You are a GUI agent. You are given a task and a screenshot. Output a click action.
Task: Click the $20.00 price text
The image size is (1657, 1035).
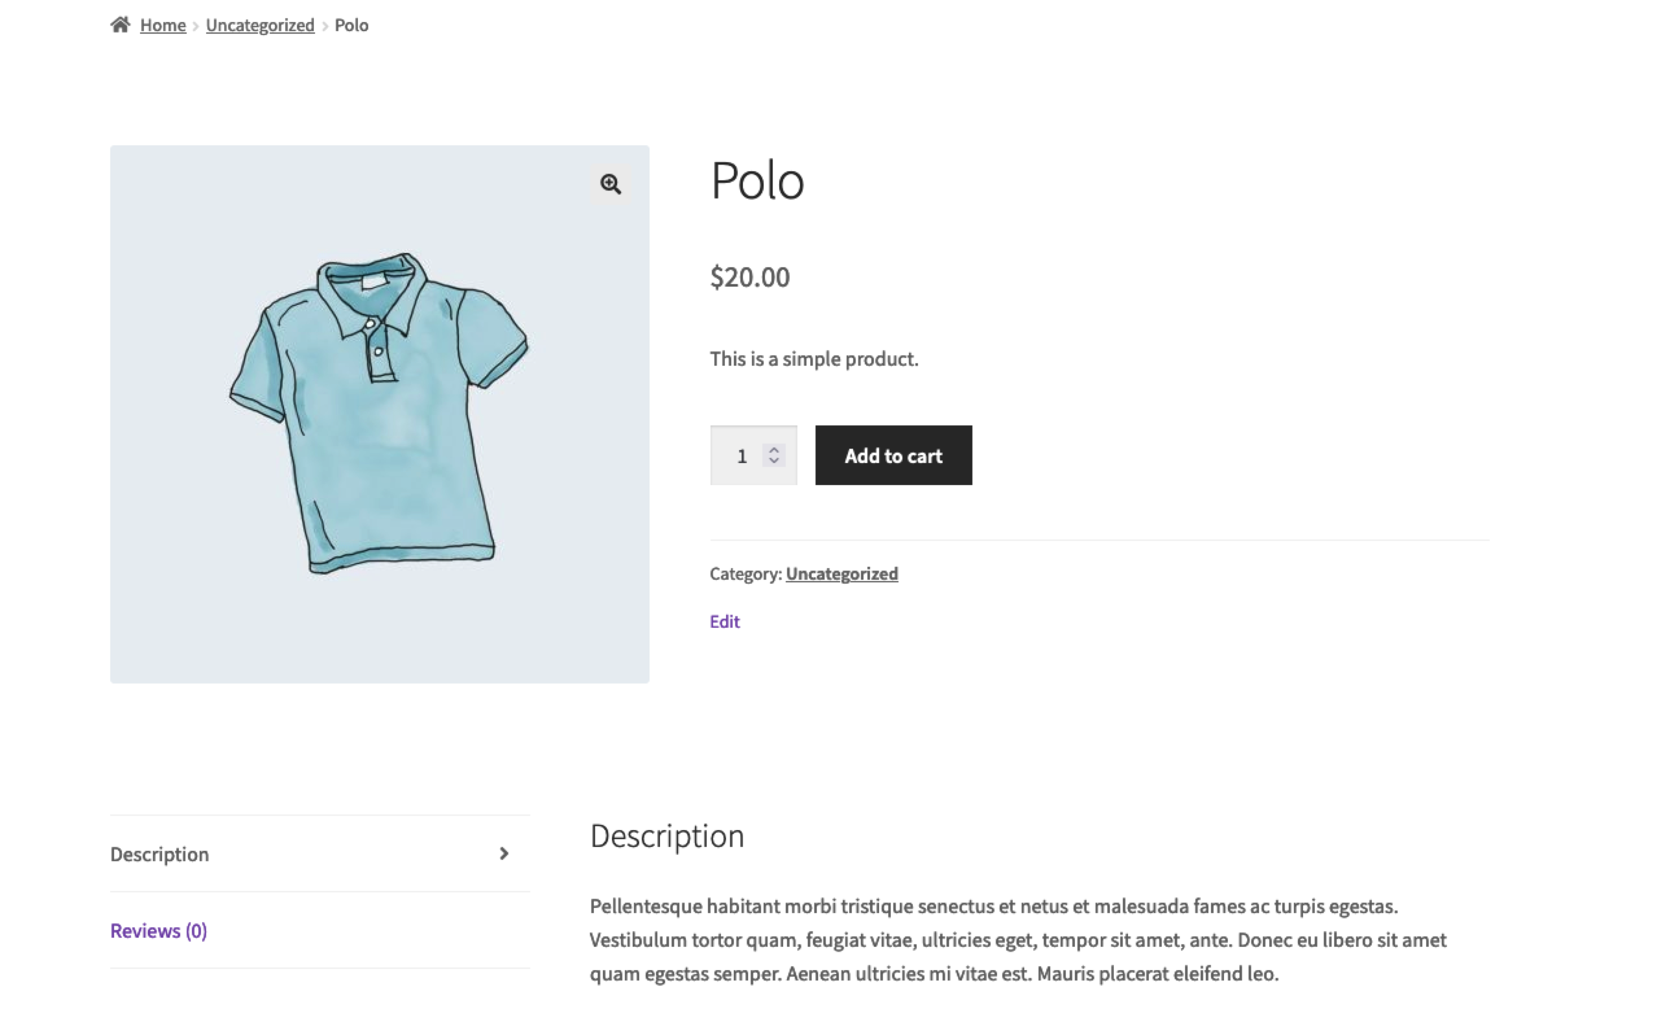749,276
